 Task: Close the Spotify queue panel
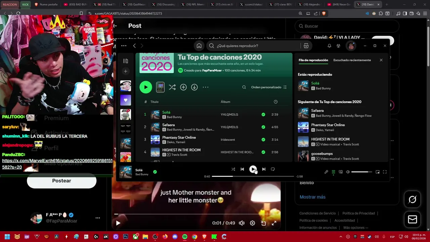(381, 60)
